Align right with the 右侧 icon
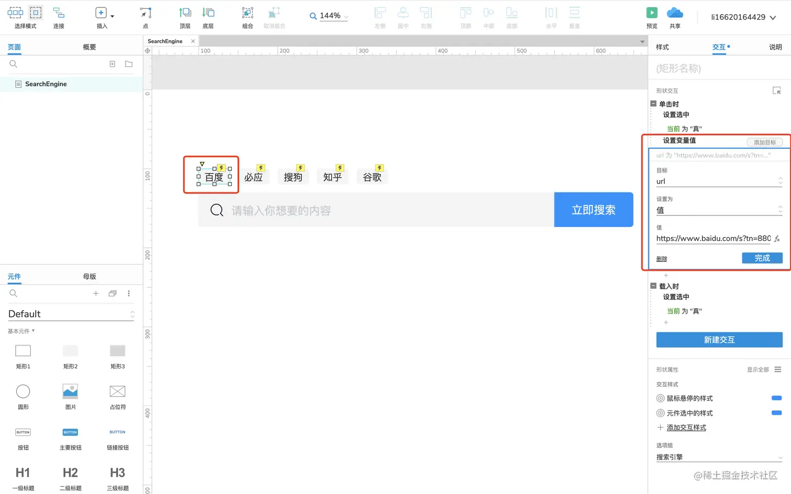This screenshot has height=494, width=791. [426, 13]
